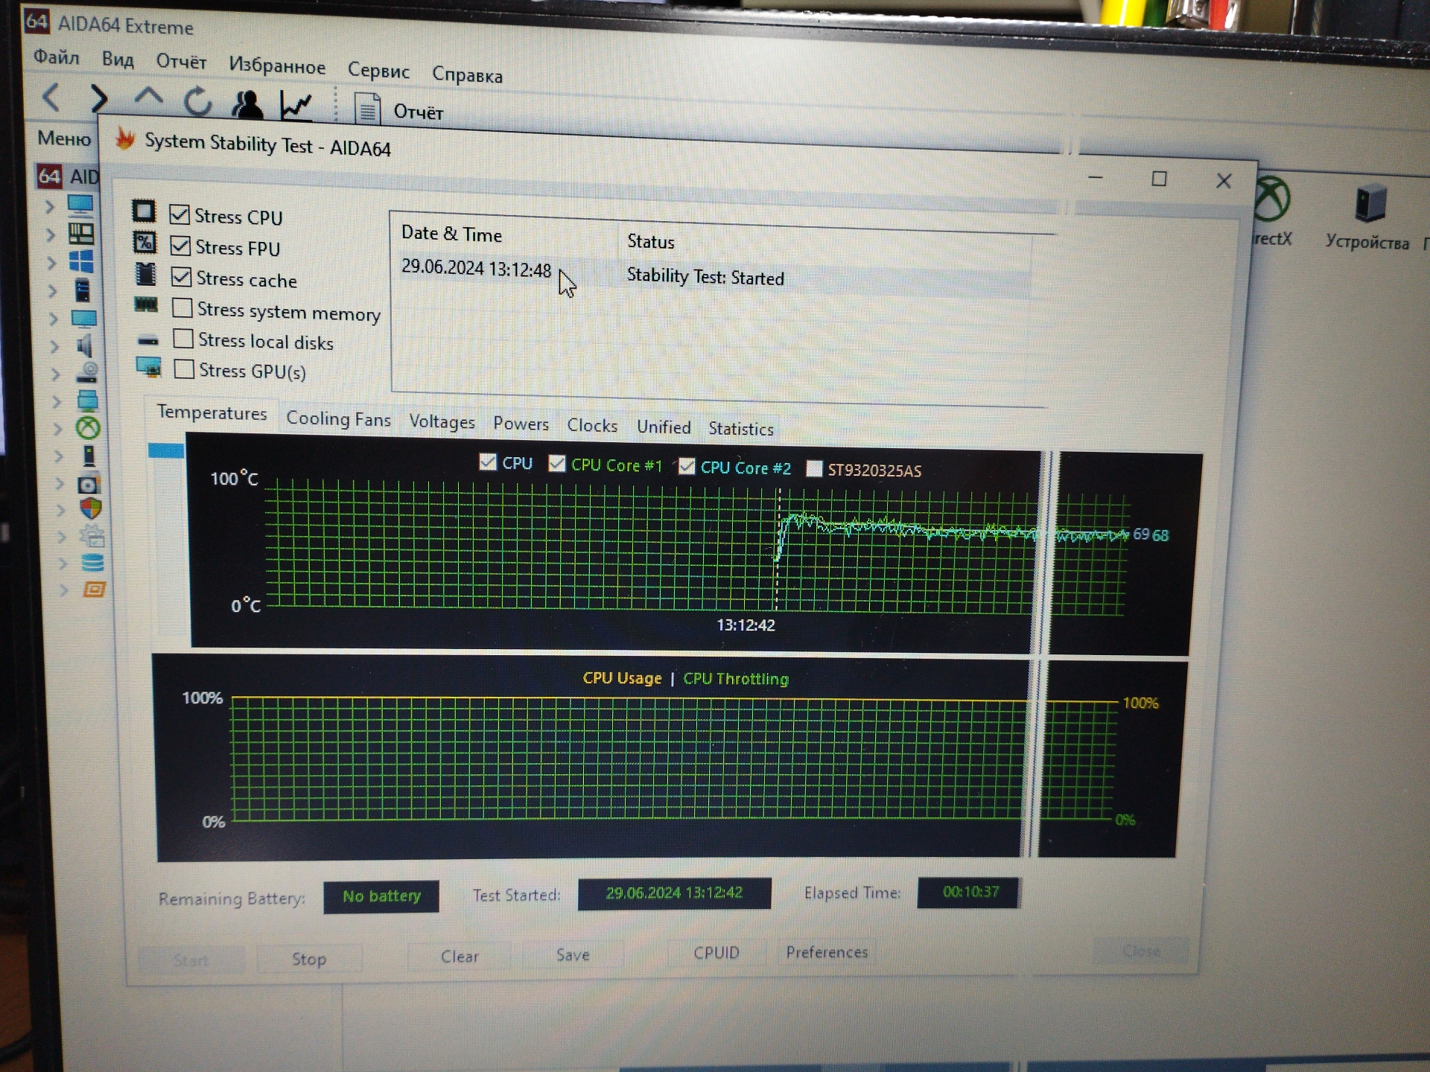The image size is (1430, 1072).
Task: Select the Security shield icon in sidebar tree
Action: pos(90,508)
